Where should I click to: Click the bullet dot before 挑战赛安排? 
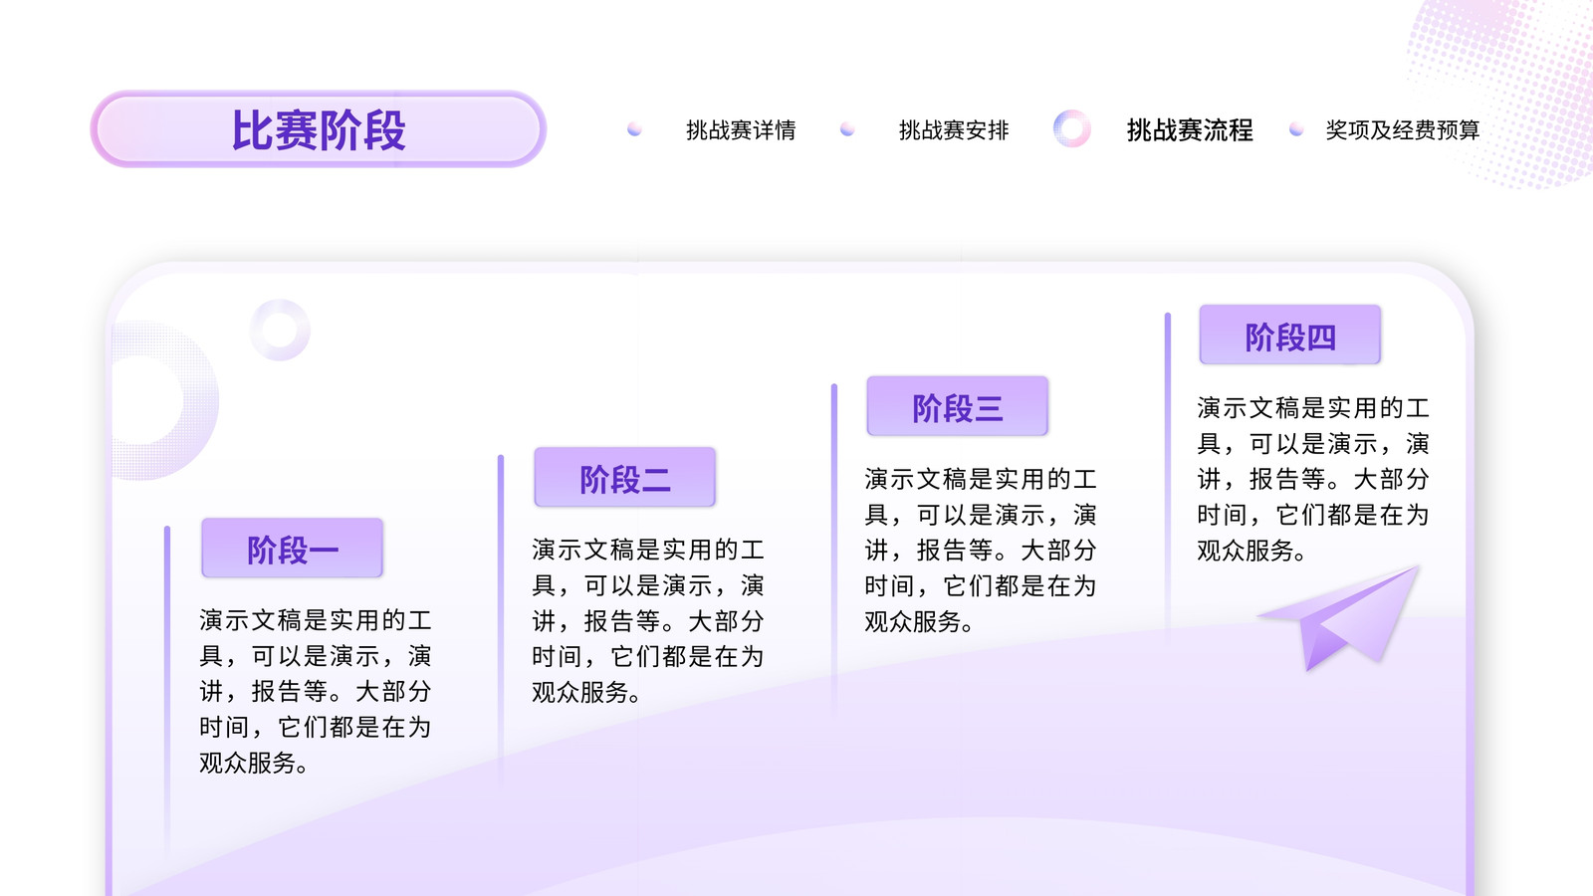coord(847,129)
